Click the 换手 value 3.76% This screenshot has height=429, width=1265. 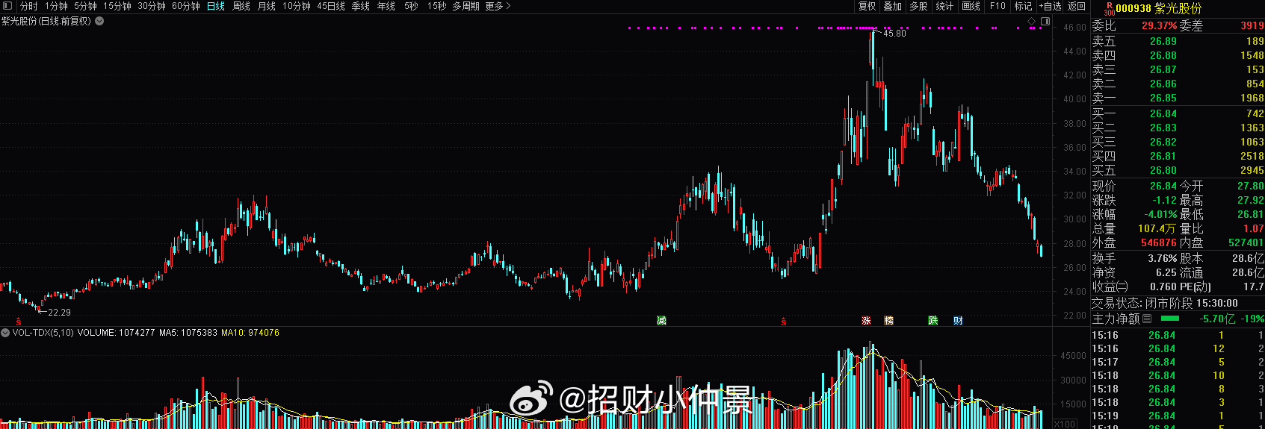click(x=1163, y=258)
